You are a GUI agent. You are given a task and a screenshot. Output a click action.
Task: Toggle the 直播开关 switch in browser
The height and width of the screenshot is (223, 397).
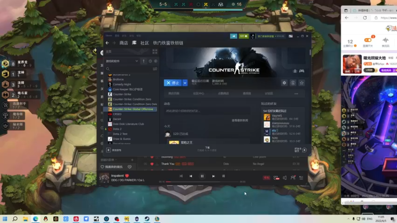tap(368, 40)
